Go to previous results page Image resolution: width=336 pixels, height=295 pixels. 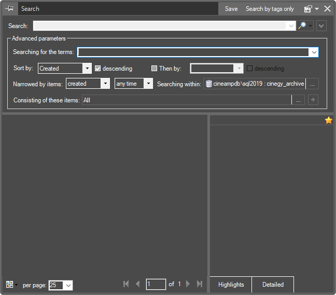click(138, 284)
